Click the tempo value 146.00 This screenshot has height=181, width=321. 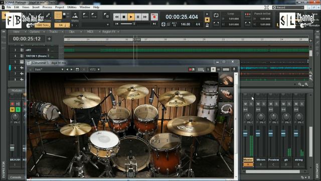pyautogui.click(x=185, y=24)
